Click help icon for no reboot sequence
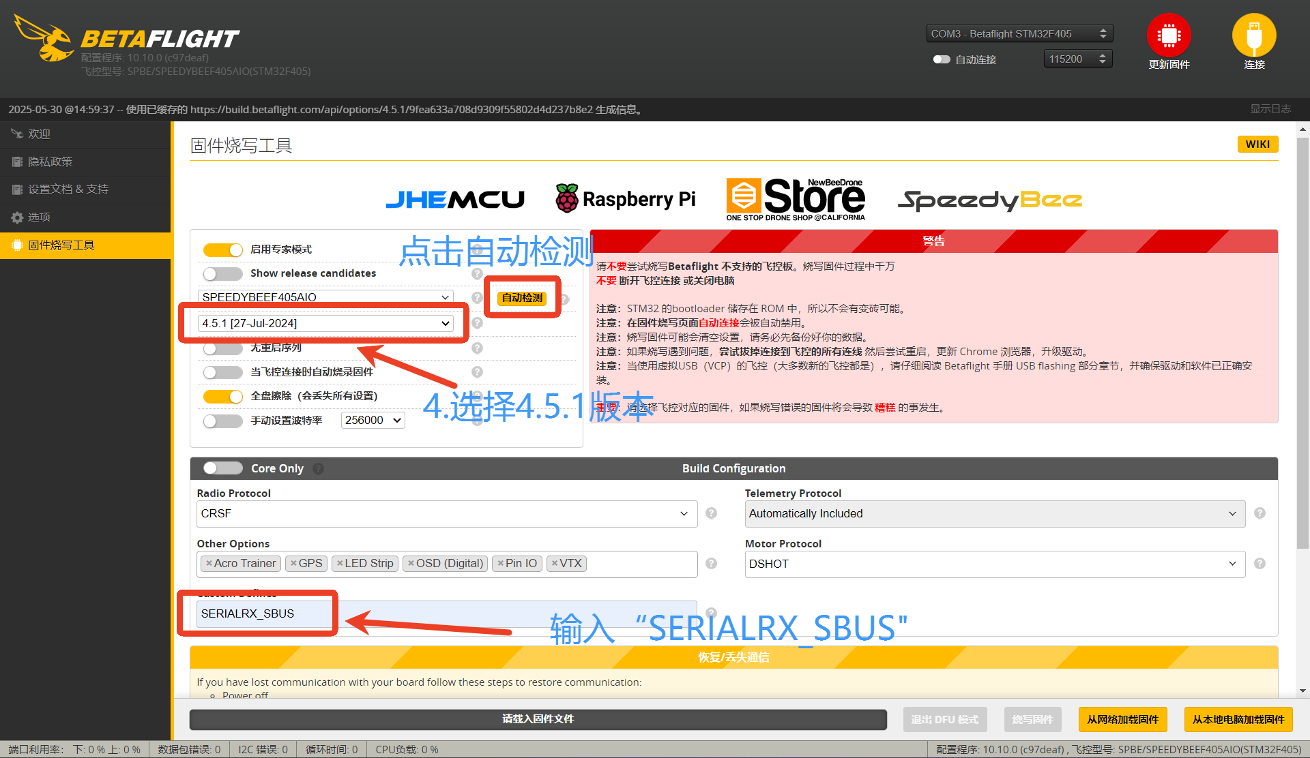Screen dimensions: 1310x758 (x=478, y=348)
